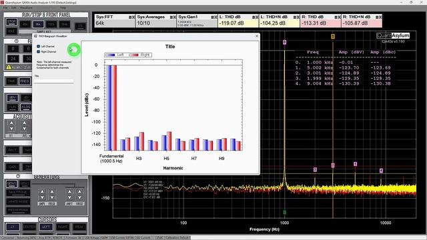Click the PEAK cursor button
427x240 pixels.
pos(79,227)
